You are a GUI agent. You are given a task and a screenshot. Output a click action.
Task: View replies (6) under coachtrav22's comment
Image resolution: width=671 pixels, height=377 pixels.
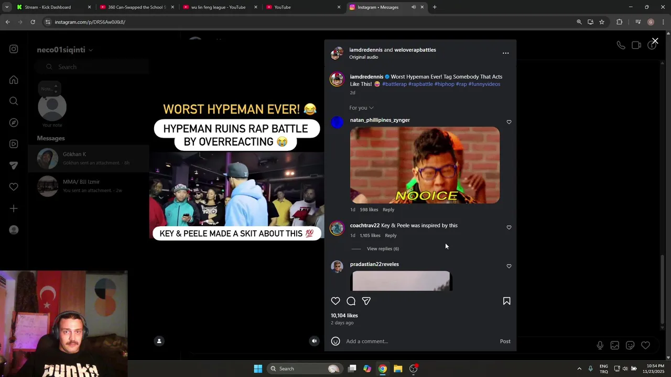(x=383, y=249)
